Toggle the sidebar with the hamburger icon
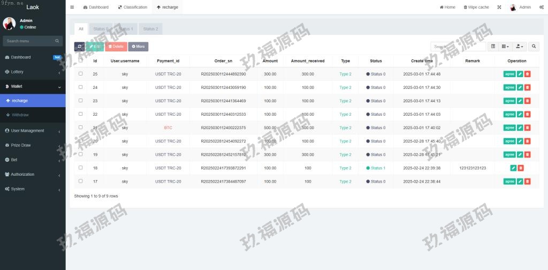This screenshot has height=270, width=548. (72, 7)
